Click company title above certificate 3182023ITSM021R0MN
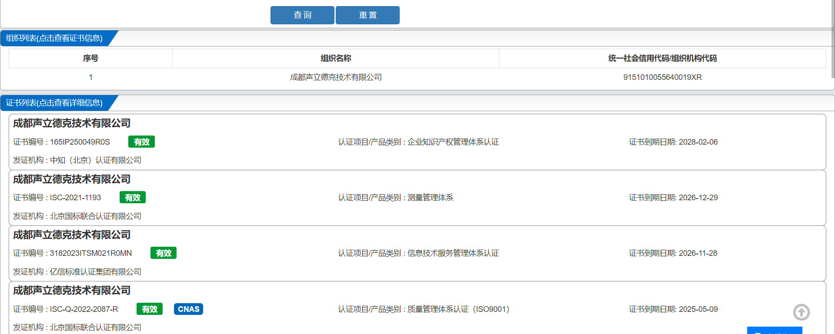Image resolution: width=835 pixels, height=334 pixels. pos(72,235)
